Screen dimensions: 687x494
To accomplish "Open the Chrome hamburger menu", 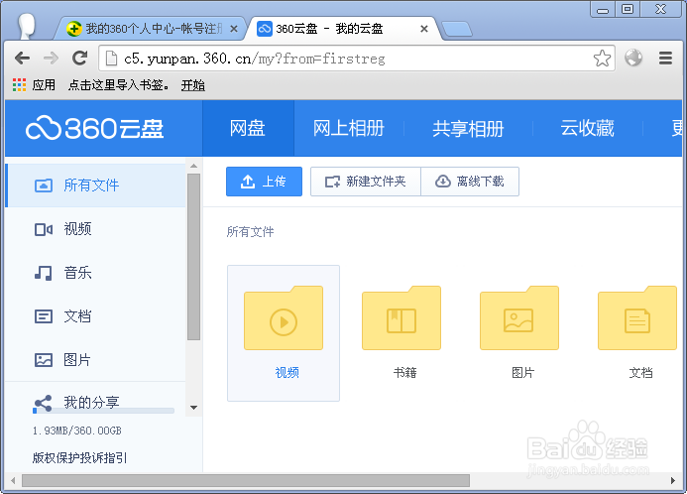I will tap(665, 58).
